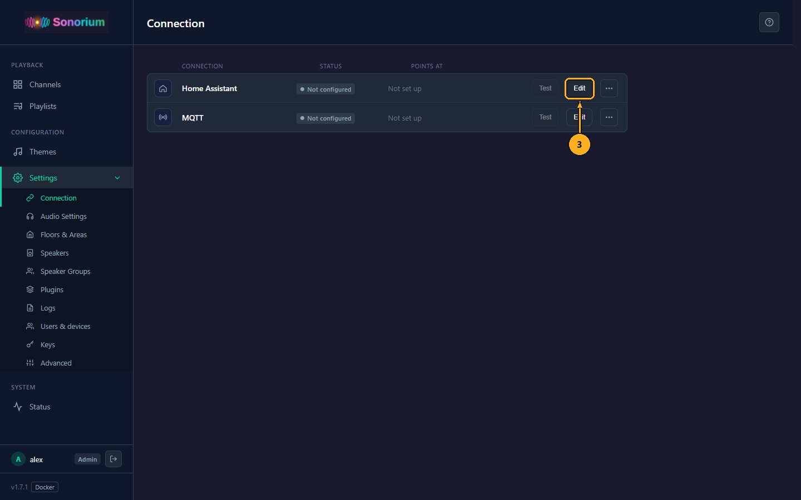Viewport: 801px width, 500px height.
Task: Click the Home Assistant house icon
Action: click(x=163, y=88)
